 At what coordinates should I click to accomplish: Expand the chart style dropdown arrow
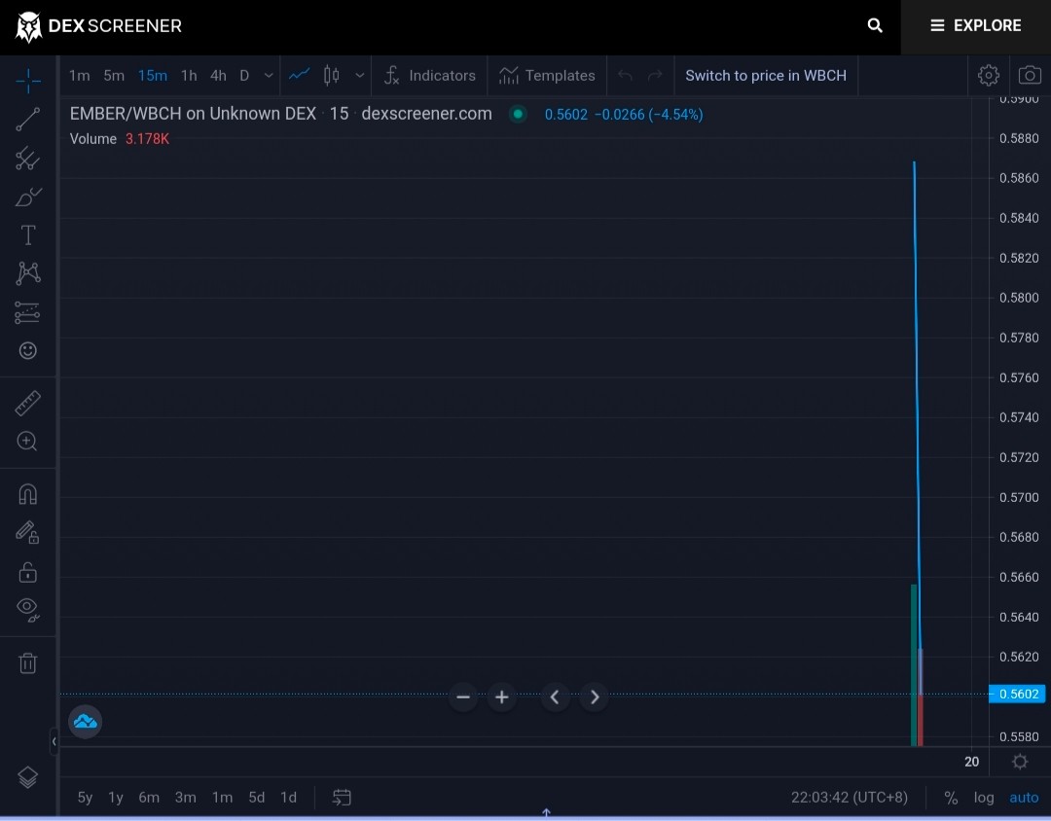360,76
